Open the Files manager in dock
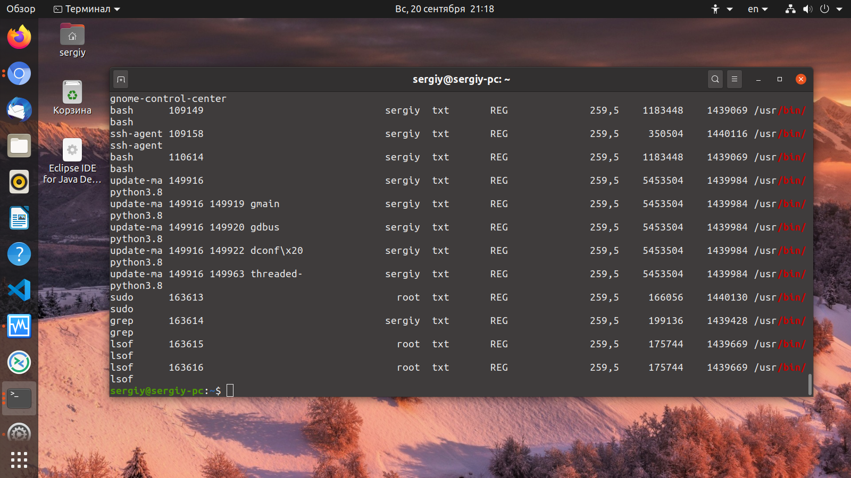The width and height of the screenshot is (851, 478). 19,146
